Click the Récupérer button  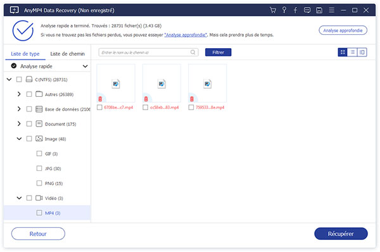(341, 234)
